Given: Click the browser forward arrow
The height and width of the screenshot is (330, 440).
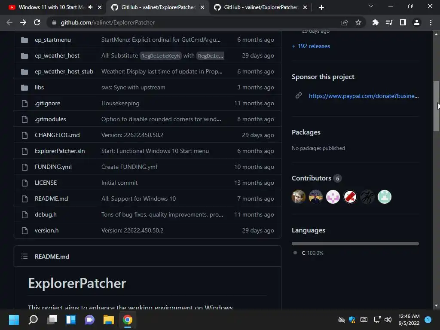Looking at the screenshot, I should [x=23, y=22].
